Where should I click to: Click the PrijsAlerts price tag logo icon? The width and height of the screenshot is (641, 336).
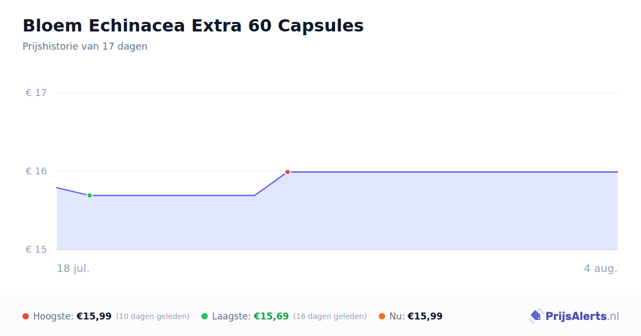[536, 316]
